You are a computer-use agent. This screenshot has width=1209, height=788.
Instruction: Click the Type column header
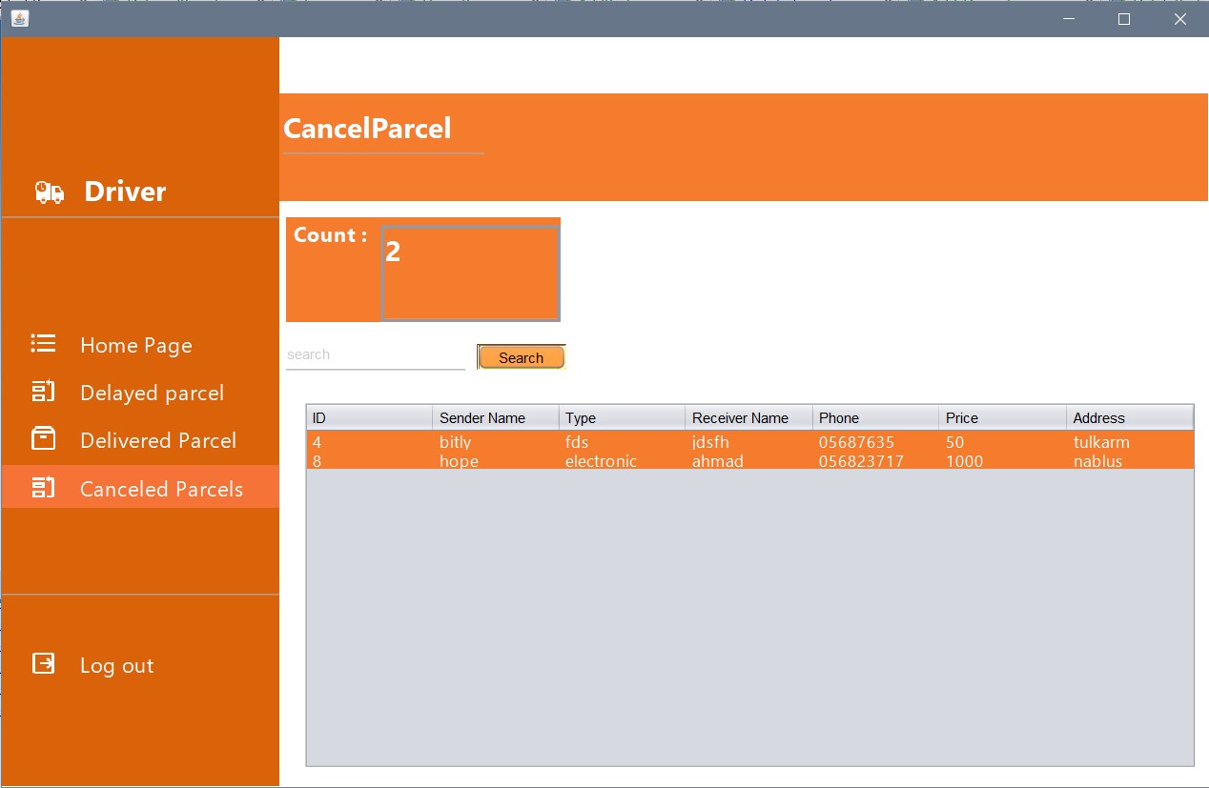point(623,417)
